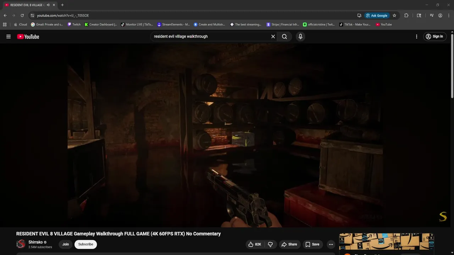Click the video player to pause
Screen dimensions: 454x255
[225, 135]
